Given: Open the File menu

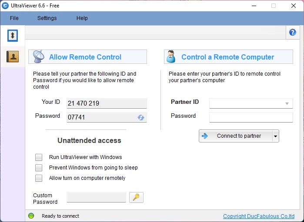Looking at the screenshot, I should [14, 18].
